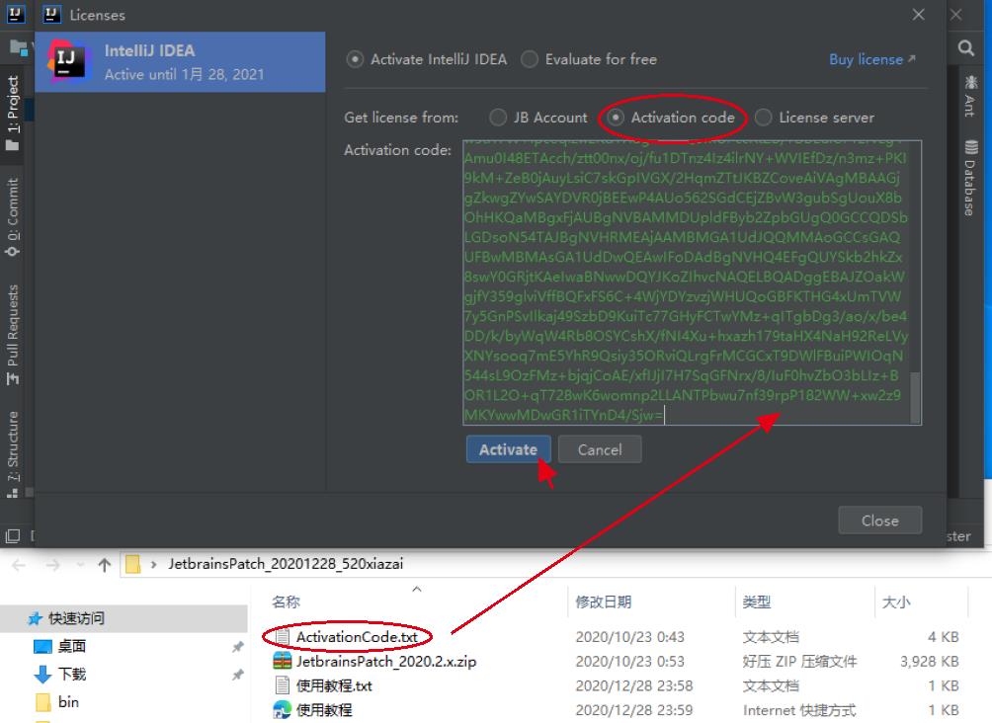992x723 pixels.
Task: Choose License server as license source
Action: click(x=763, y=118)
